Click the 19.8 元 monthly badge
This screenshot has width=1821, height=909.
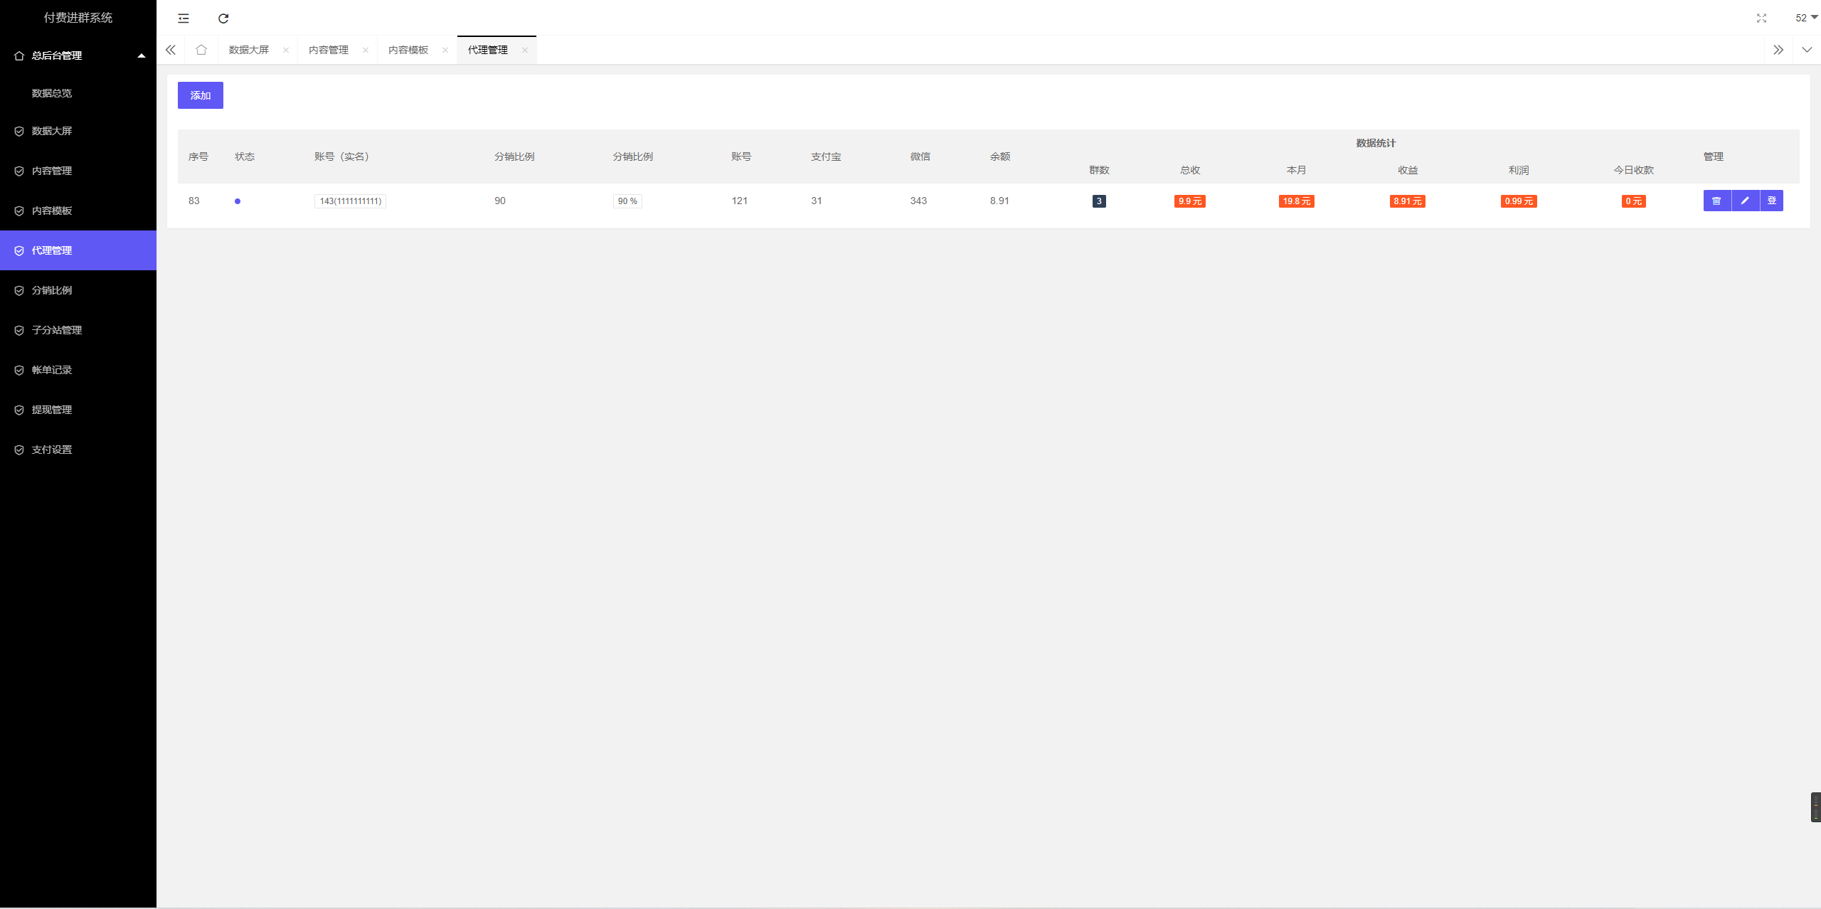coord(1297,201)
